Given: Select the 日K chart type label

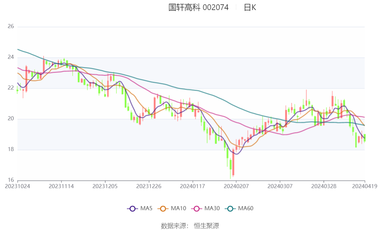Looking at the screenshot, I should [x=250, y=8].
